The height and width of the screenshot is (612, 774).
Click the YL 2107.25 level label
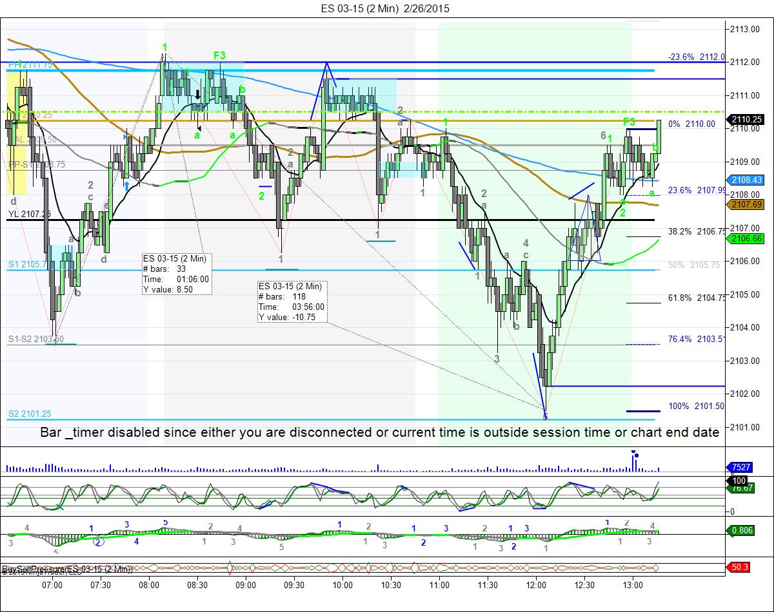(29, 213)
